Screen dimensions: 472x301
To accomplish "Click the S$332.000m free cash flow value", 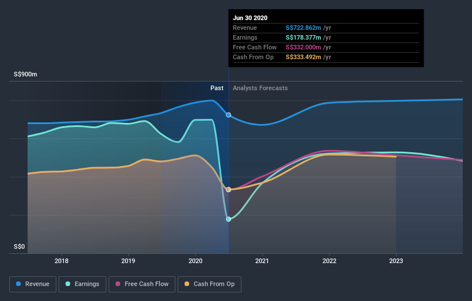I will pyautogui.click(x=303, y=47).
